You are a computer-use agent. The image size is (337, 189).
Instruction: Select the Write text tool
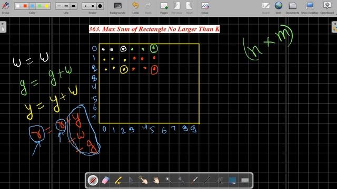pos(220,181)
